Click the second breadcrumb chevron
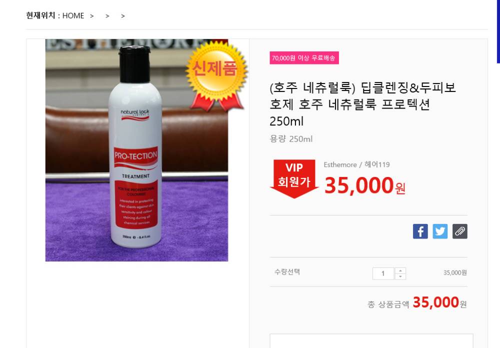Viewport: 500px width, 348px height. [107, 16]
